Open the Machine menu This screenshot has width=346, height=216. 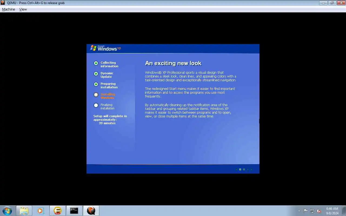[x=9, y=9]
